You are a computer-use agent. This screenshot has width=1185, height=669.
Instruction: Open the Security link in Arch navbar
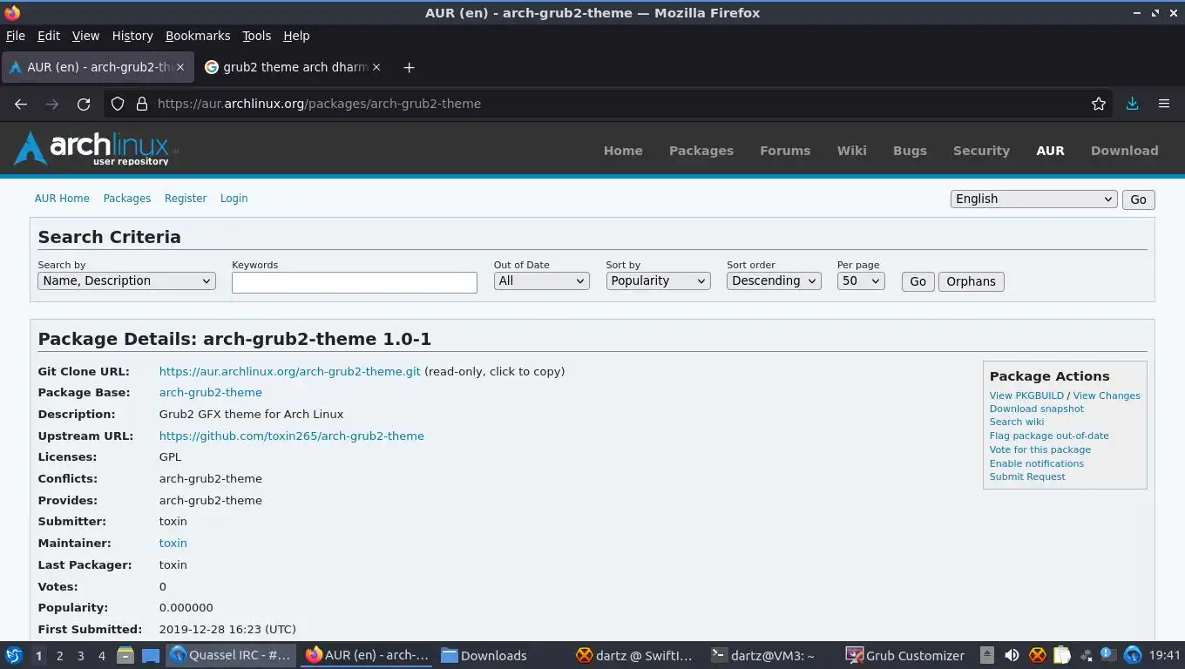click(981, 151)
